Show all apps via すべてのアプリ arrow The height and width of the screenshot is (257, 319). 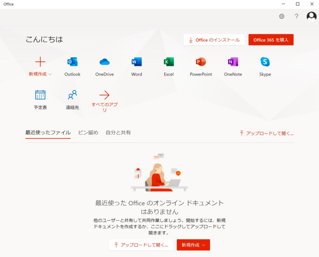pyautogui.click(x=104, y=95)
